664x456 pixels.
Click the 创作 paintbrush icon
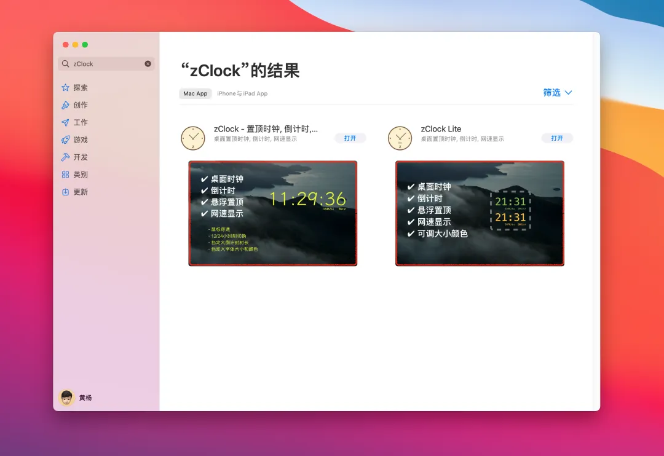point(65,105)
